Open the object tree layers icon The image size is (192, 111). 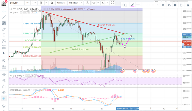(x=4, y=106)
